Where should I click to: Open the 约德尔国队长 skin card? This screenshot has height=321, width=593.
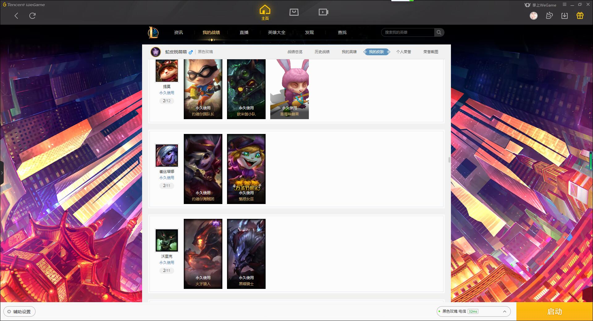(x=203, y=89)
